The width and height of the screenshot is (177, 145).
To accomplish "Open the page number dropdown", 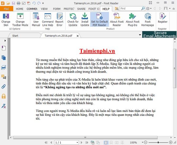I will [x=77, y=143].
